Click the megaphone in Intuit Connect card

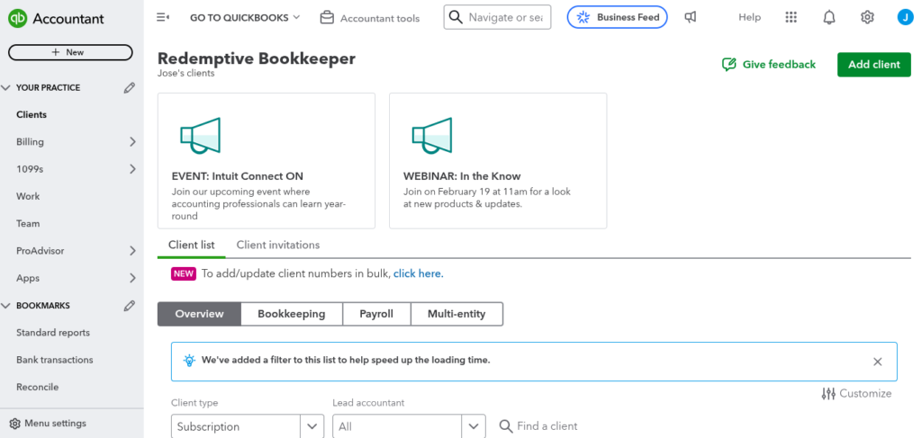200,136
